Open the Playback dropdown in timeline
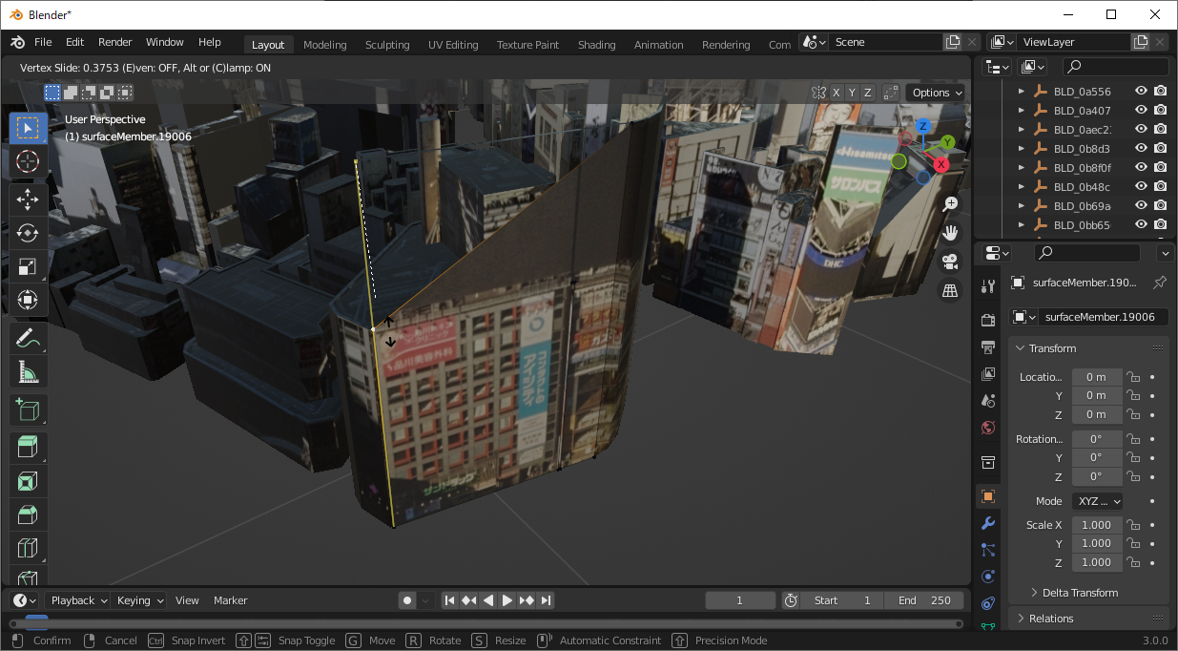Screen dimensions: 1178x651 point(80,600)
